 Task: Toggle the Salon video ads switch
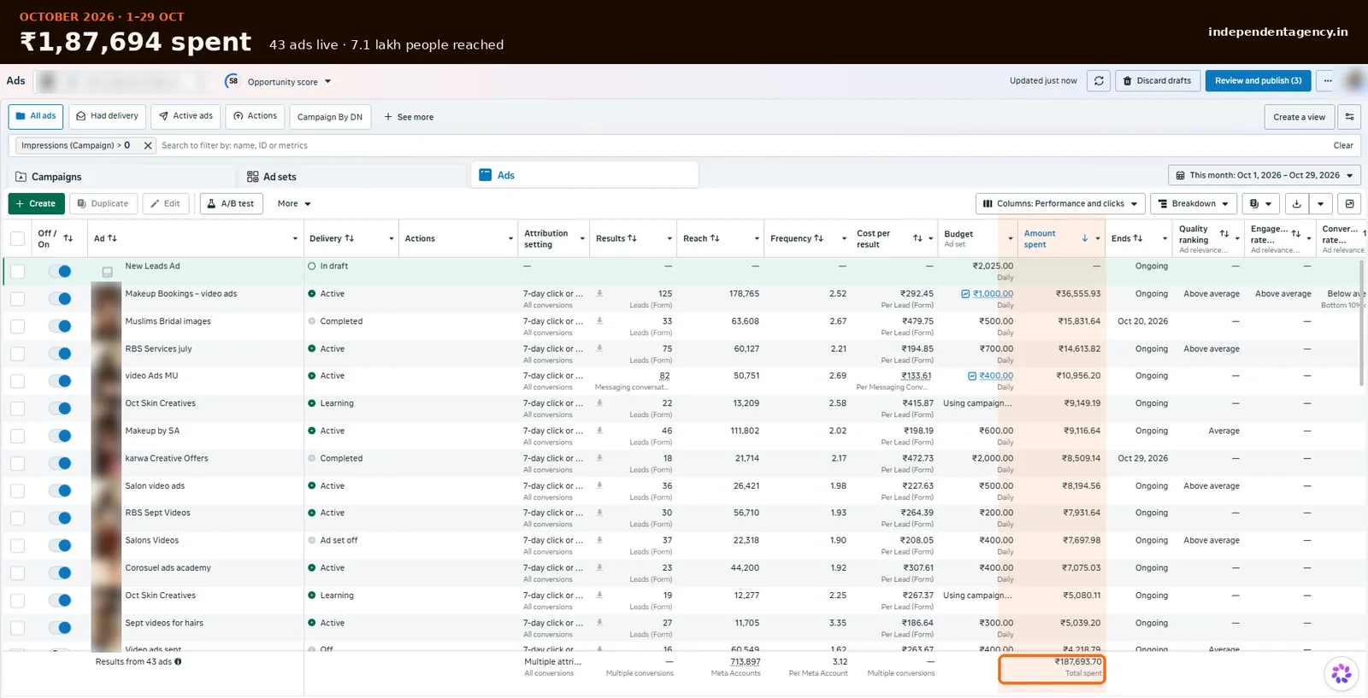[x=60, y=490]
